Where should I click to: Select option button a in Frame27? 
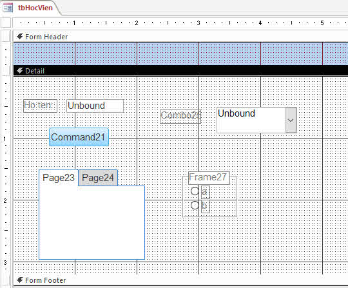pyautogui.click(x=195, y=191)
